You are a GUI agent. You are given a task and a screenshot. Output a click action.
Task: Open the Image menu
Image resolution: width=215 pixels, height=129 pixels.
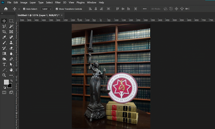coord(24,2)
